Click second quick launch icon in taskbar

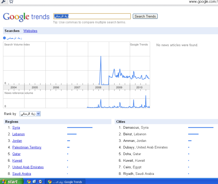coord(34,182)
